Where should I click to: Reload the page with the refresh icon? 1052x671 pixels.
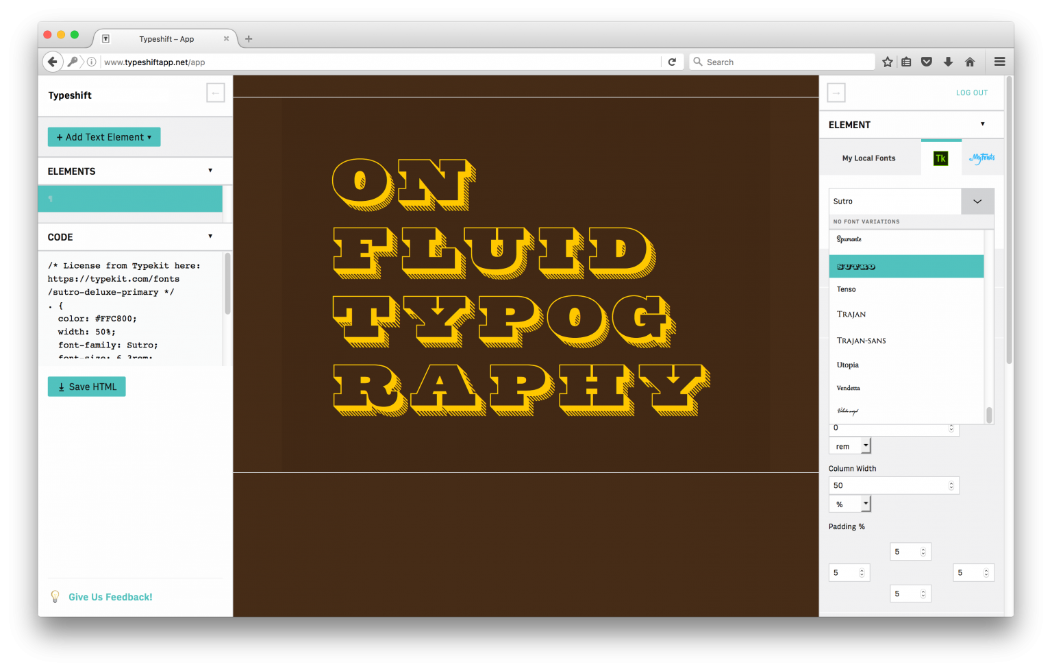(672, 62)
